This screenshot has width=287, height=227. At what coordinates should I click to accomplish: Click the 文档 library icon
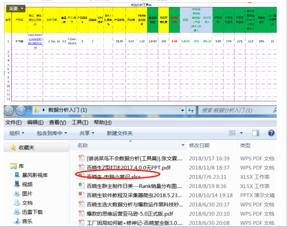coord(17,203)
